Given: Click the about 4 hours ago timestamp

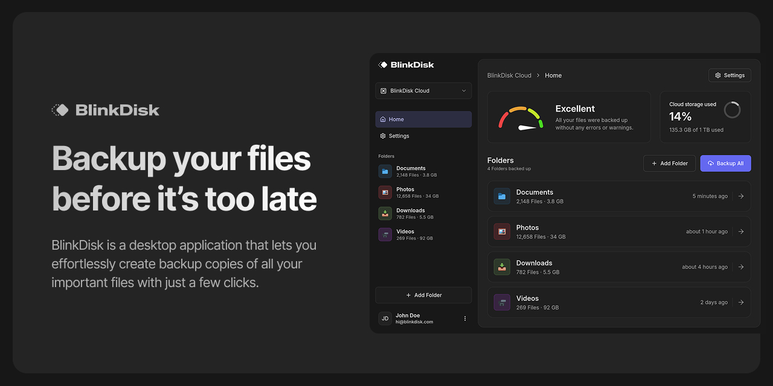Looking at the screenshot, I should (x=705, y=267).
